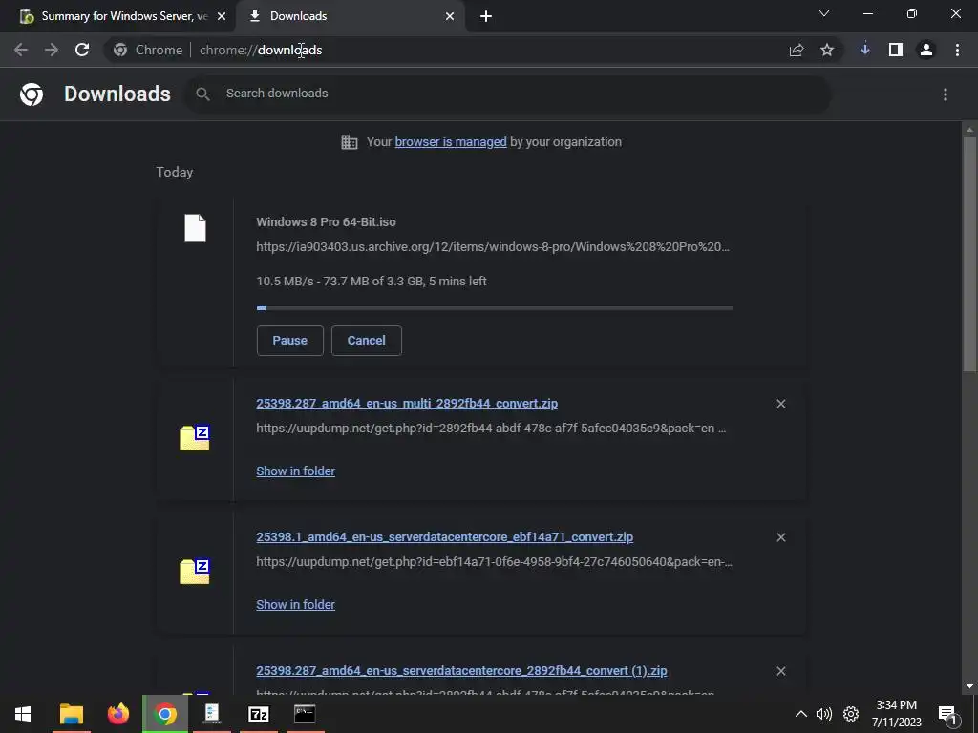Share this page icon
The height and width of the screenshot is (733, 978).
797,50
